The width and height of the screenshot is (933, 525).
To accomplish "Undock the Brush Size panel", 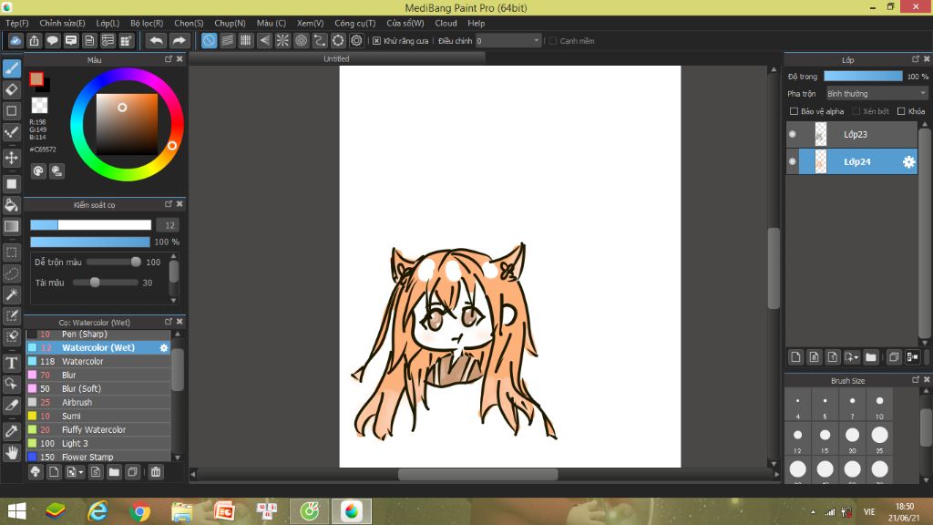I will [916, 380].
